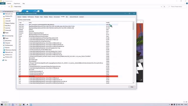Open the Memory tab

coord(51,17)
